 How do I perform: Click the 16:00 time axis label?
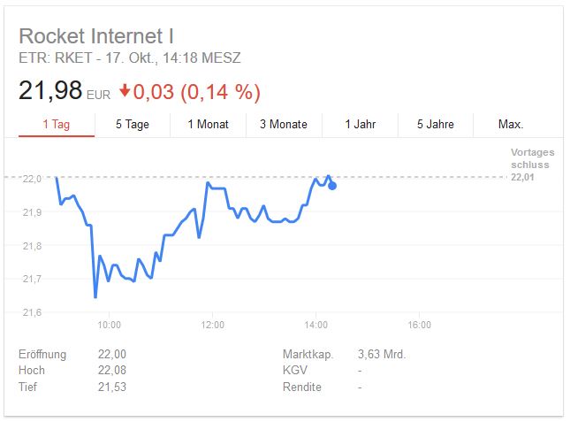[419, 326]
